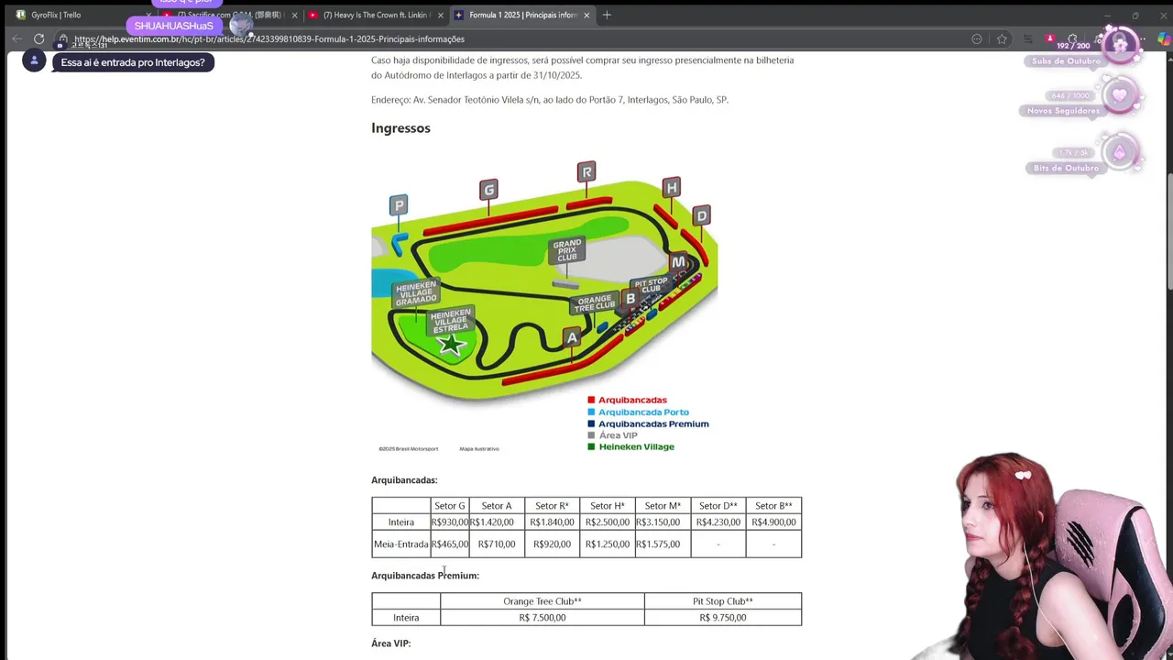This screenshot has height=660, width=1173.
Task: Click the Setor B** column header
Action: (773, 506)
